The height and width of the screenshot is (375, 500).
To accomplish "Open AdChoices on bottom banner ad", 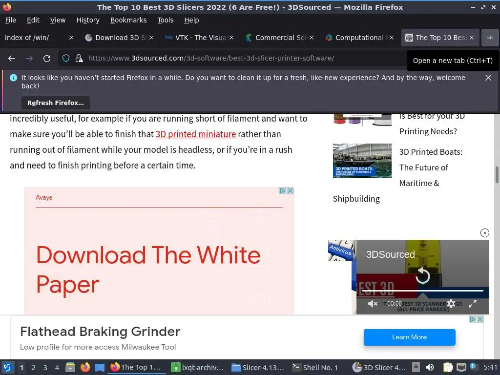I will (x=473, y=319).
